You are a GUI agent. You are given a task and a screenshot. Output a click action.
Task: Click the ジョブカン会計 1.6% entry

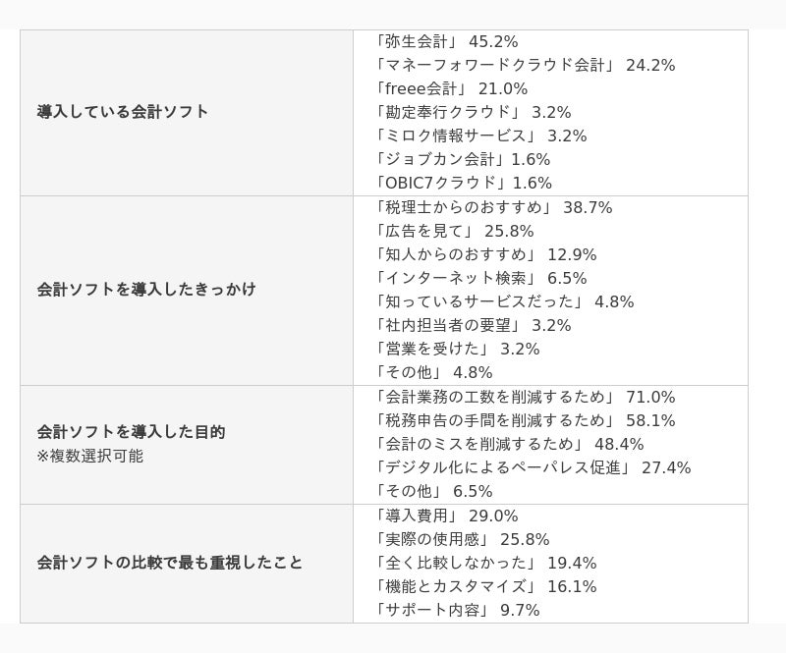point(462,159)
